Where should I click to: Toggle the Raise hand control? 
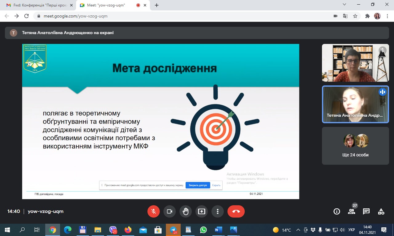tap(186, 211)
